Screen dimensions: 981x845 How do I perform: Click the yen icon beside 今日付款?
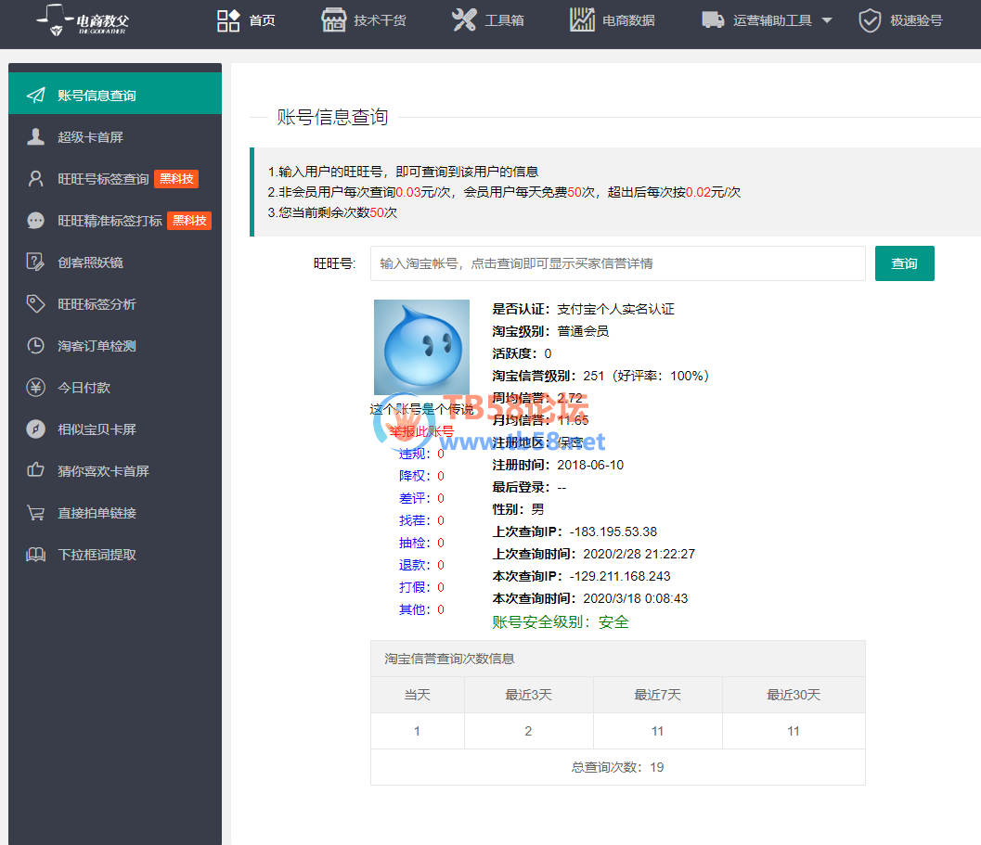point(35,388)
